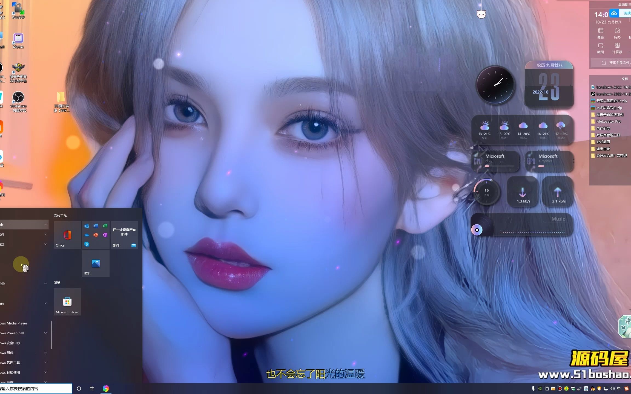Expand the highlighted 'sk' folder chevron

point(45,225)
